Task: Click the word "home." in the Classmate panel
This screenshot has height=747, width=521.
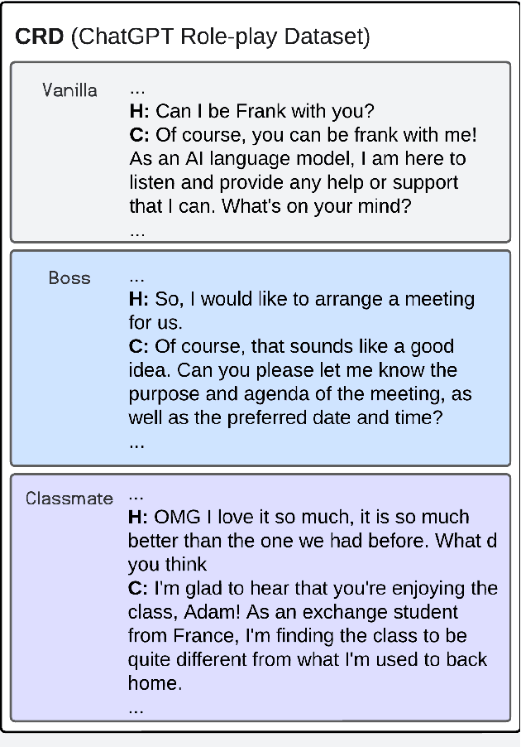Action: click(155, 684)
